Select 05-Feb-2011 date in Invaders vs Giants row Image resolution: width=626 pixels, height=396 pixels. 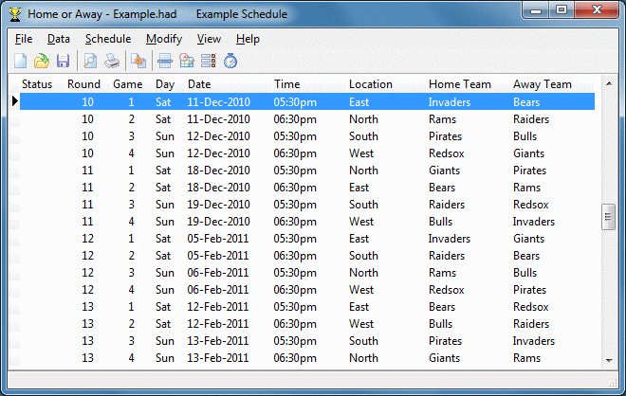(218, 239)
